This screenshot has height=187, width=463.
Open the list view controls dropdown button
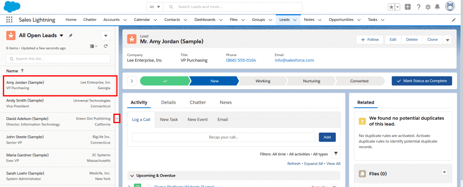(106, 35)
